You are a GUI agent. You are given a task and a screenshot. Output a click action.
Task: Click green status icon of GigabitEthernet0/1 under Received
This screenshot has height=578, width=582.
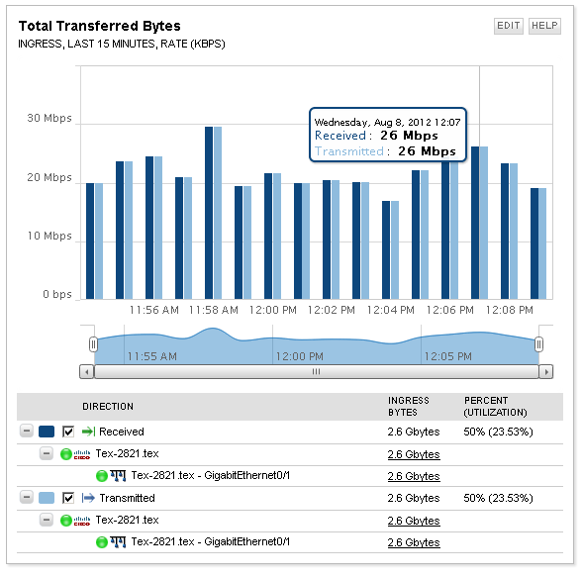tap(102, 475)
